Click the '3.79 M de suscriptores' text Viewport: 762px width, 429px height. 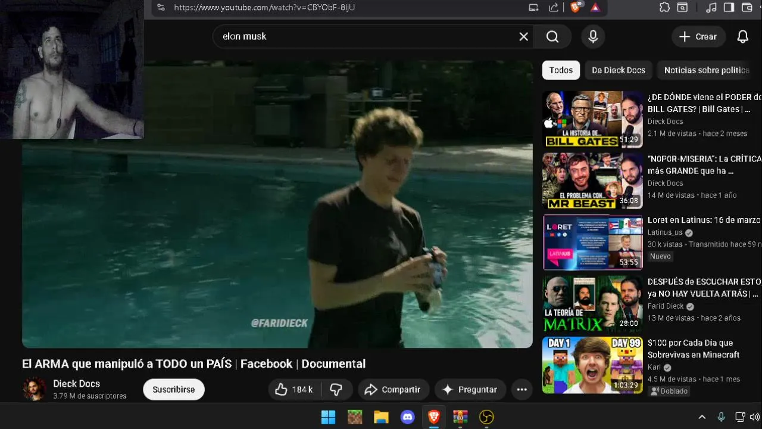click(89, 396)
